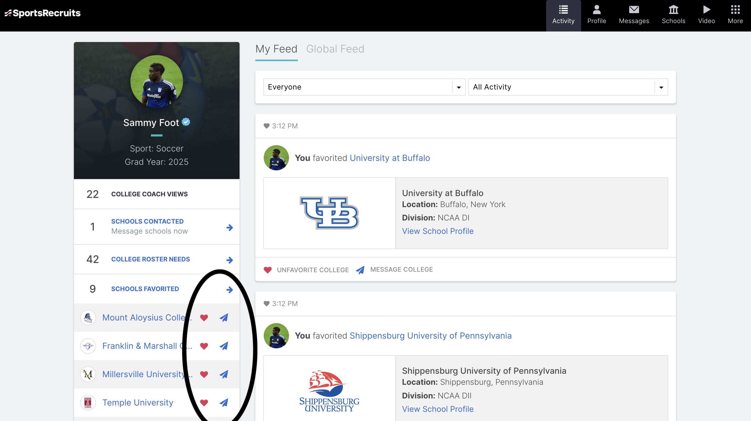
Task: Click the 22 College Coach Views stat
Action: pyautogui.click(x=156, y=194)
